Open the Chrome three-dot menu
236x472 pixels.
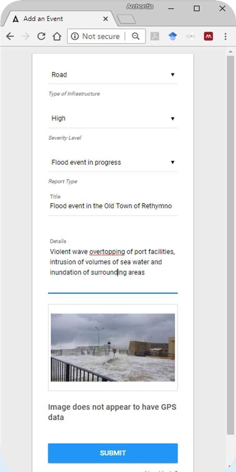tap(226, 36)
